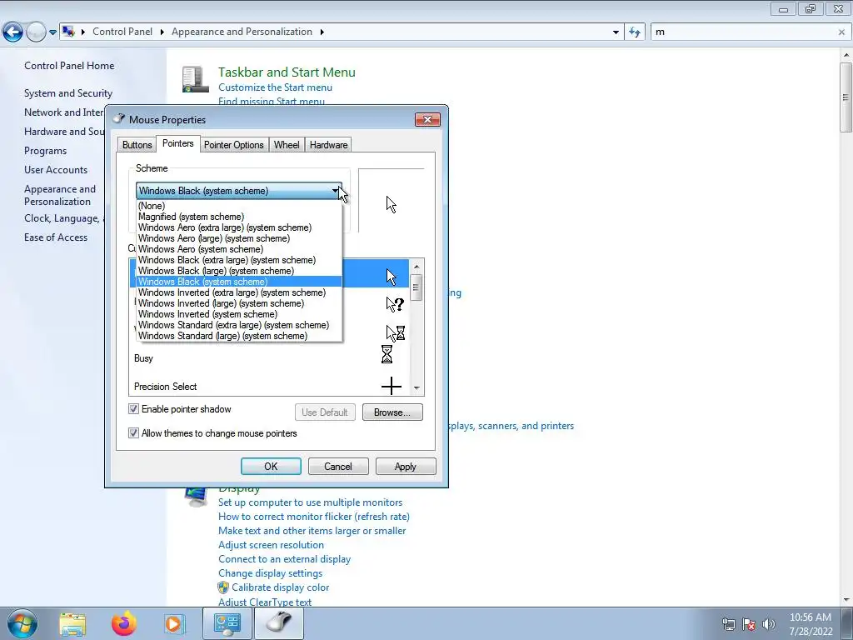
Task: Open the volume speaker tray icon
Action: pos(769,624)
